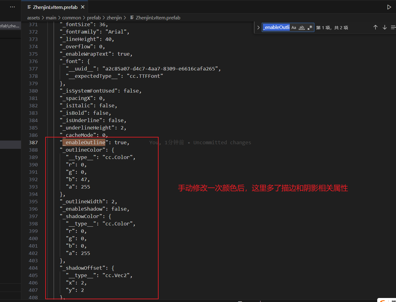Open the main breadcrumb segment
This screenshot has width=396, height=302.
[x=51, y=18]
